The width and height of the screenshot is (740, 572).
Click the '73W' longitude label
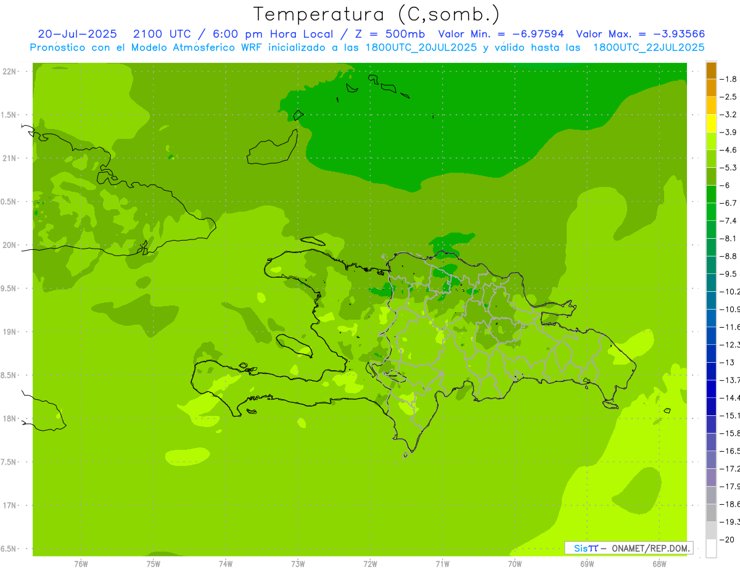point(298,563)
